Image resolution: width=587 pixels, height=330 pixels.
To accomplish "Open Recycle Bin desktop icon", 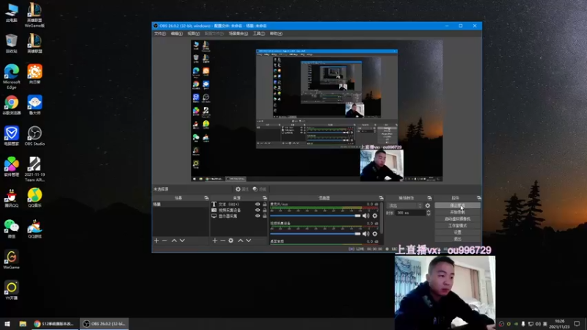I will click(x=12, y=43).
